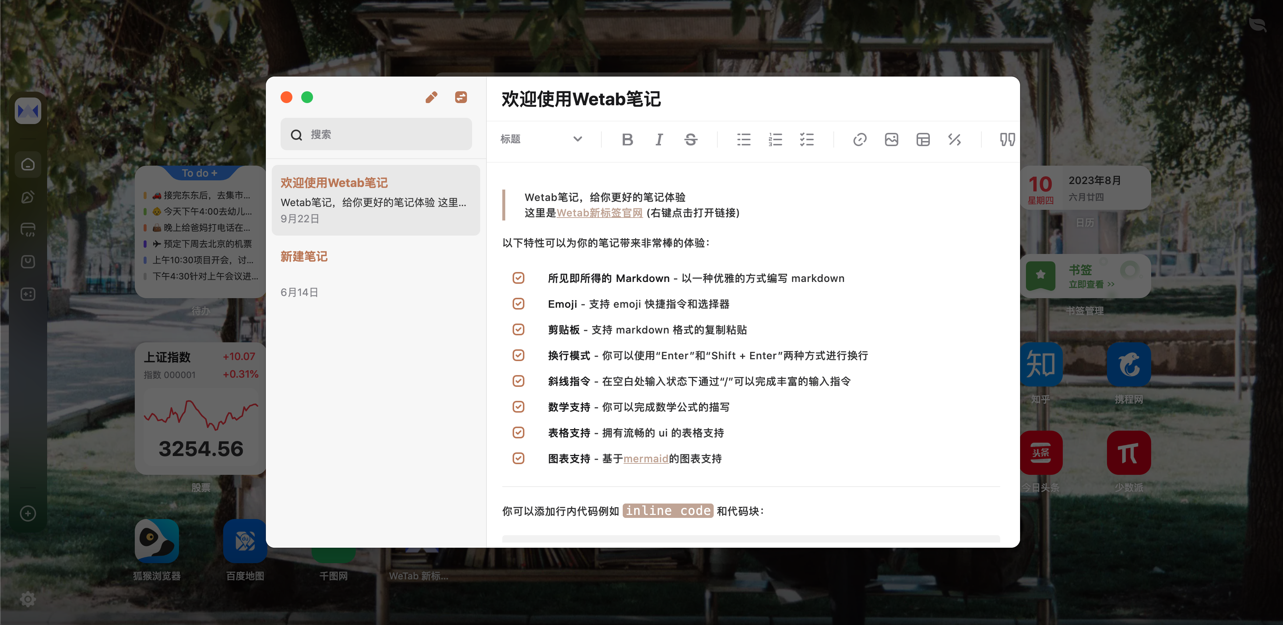The width and height of the screenshot is (1283, 625).
Task: Click the Italic formatting icon
Action: click(x=659, y=140)
